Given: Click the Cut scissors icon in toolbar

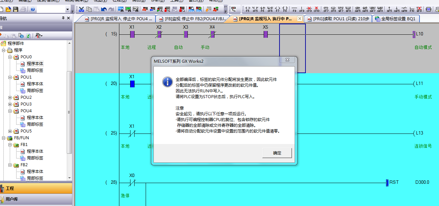Looking at the screenshot, I should pyautogui.click(x=81, y=9).
